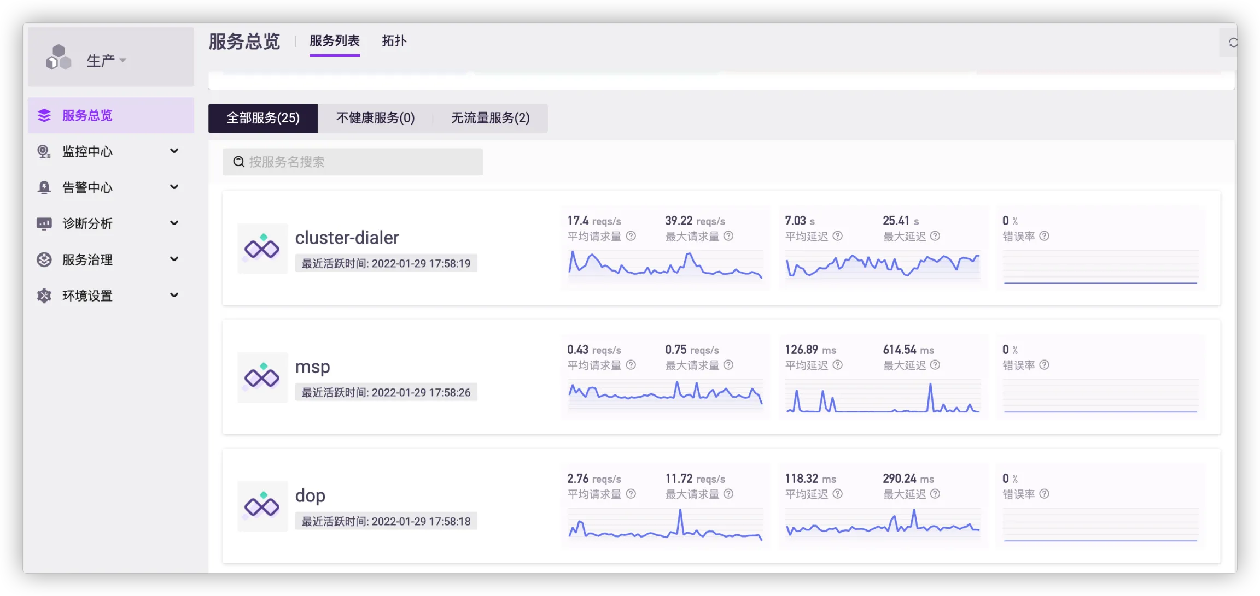Open the 生产 environment dropdown
The height and width of the screenshot is (596, 1260).
pyautogui.click(x=106, y=60)
